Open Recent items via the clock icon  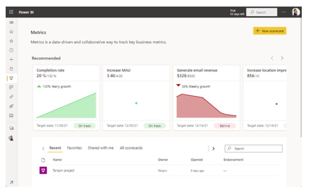(11, 51)
